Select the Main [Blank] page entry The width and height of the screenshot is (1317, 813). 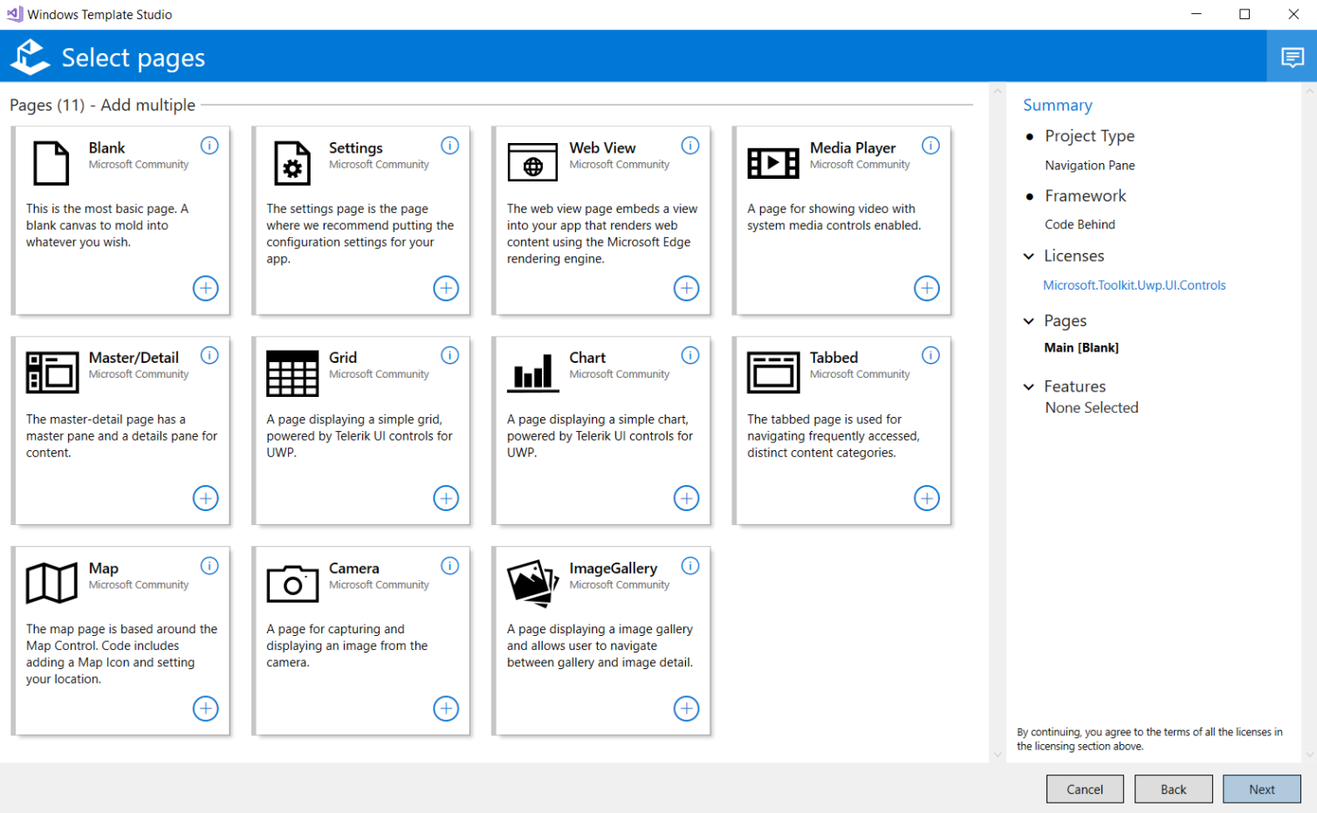click(x=1080, y=347)
